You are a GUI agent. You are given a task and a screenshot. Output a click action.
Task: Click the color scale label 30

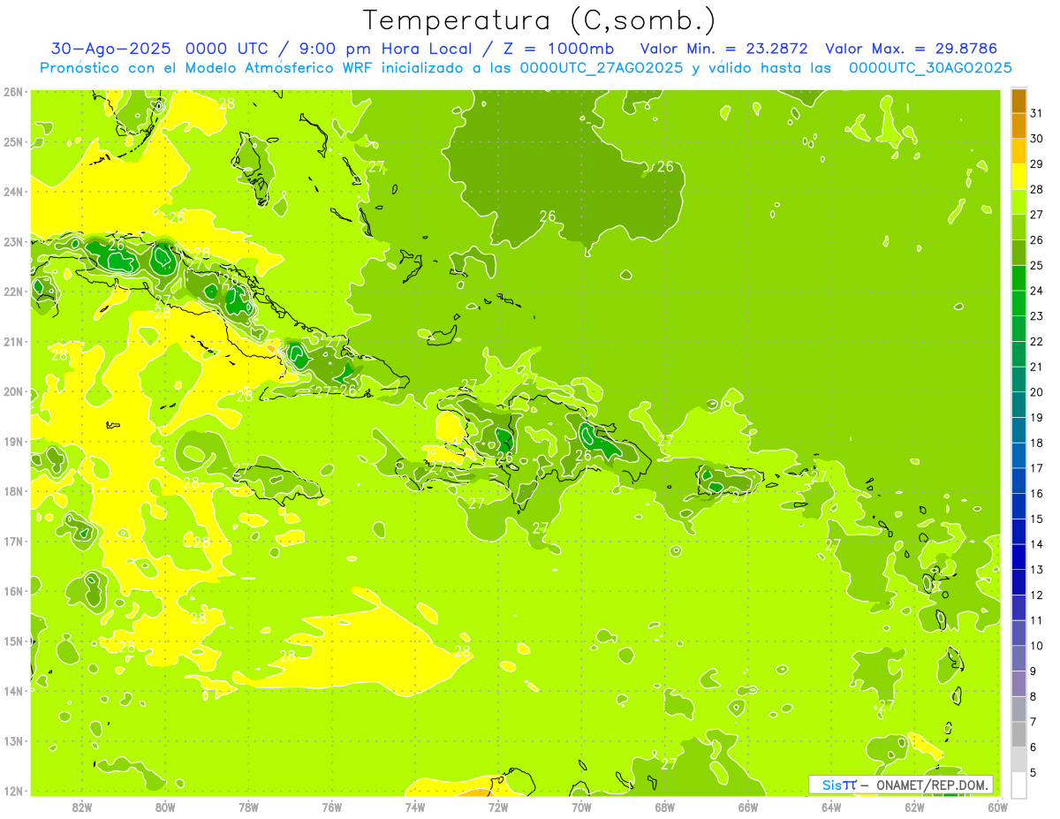tap(1036, 139)
